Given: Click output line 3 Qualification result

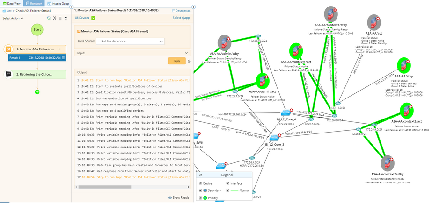Looking at the screenshot, I should tap(133, 92).
